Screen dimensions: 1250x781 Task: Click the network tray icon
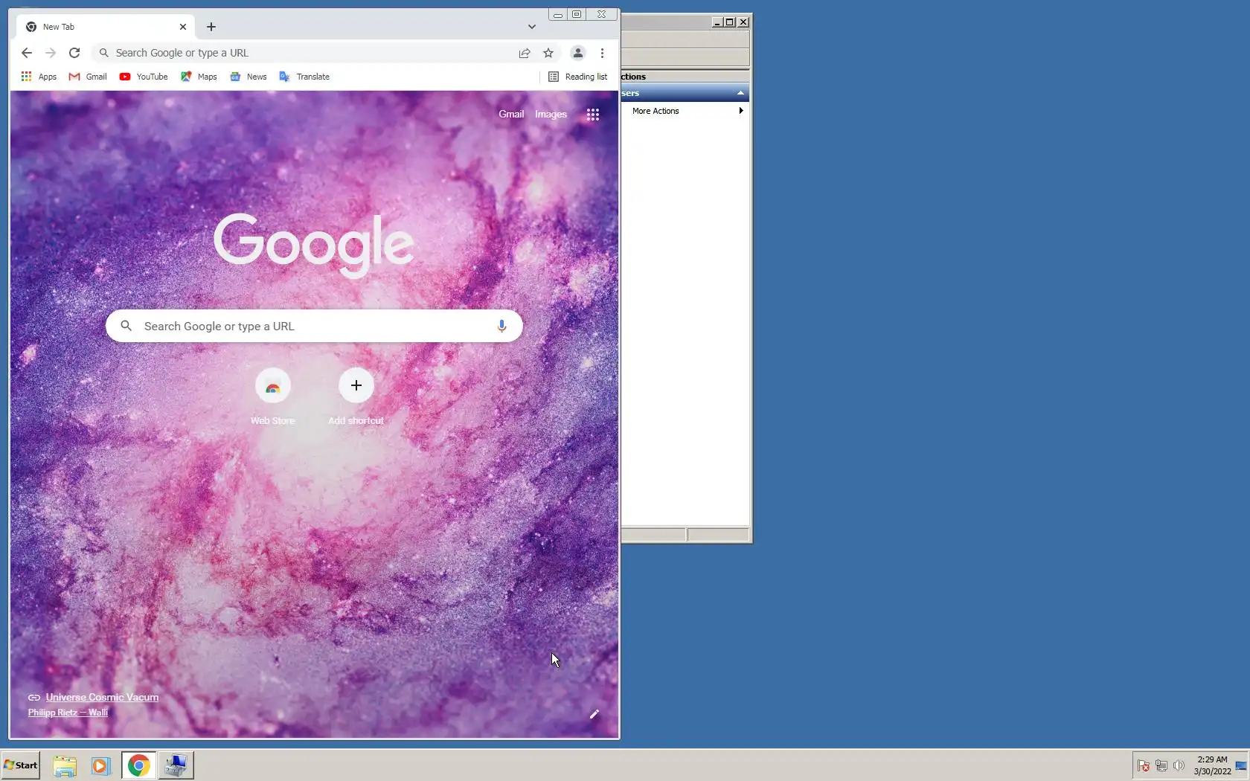[x=1161, y=765]
